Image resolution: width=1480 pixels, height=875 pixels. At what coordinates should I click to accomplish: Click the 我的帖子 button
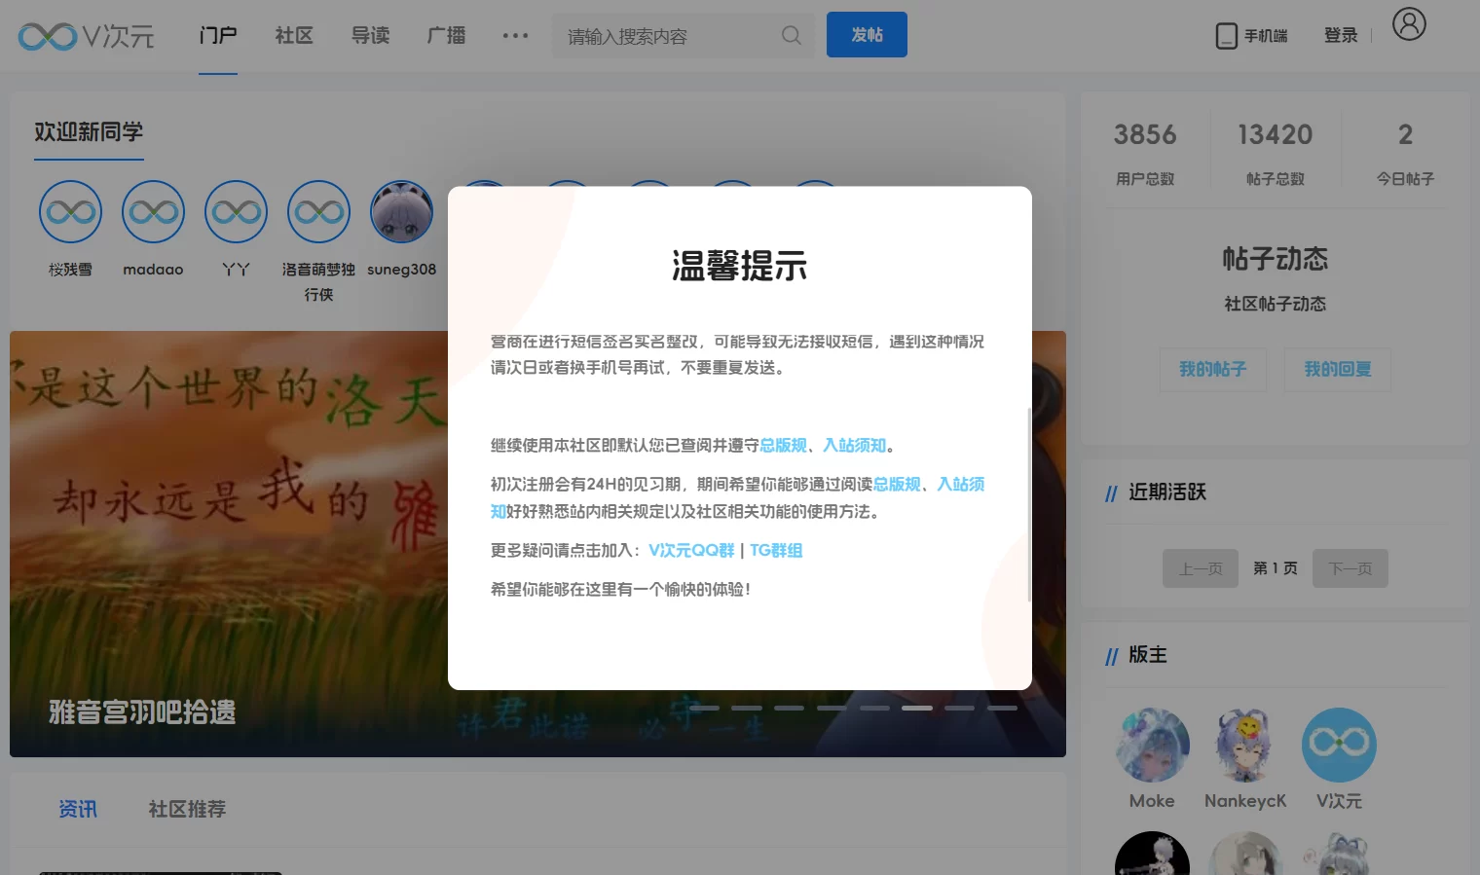[1212, 370]
